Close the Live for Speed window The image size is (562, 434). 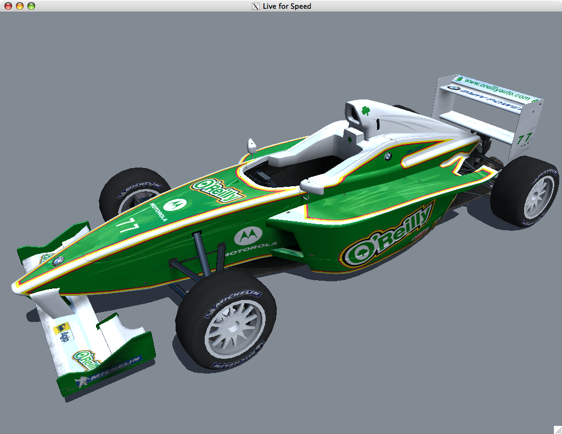coord(8,6)
